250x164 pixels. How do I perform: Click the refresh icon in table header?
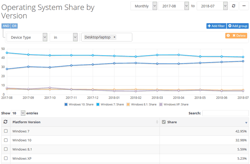pos(6,122)
